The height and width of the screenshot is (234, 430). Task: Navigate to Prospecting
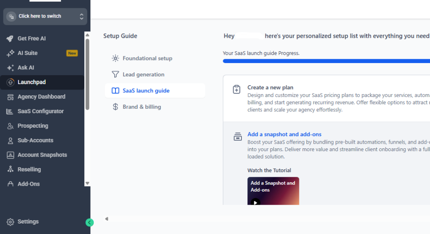42,126
